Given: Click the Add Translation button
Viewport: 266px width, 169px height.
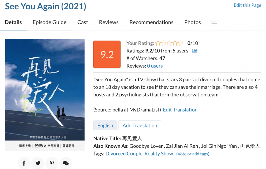Looking at the screenshot, I should pos(140,125).
